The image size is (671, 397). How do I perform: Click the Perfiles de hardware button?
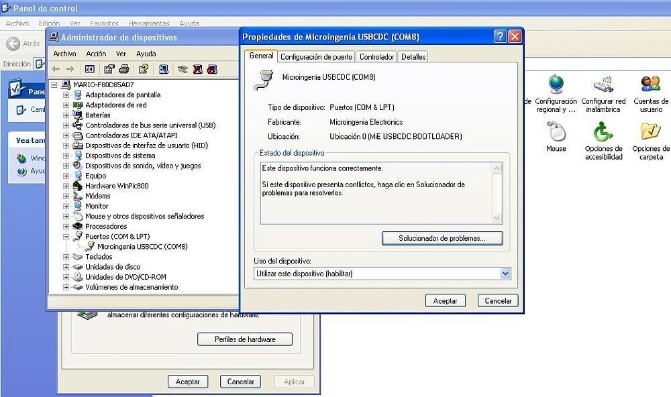point(245,339)
